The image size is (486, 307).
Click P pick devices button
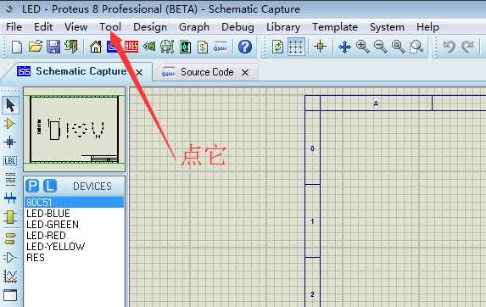click(32, 186)
